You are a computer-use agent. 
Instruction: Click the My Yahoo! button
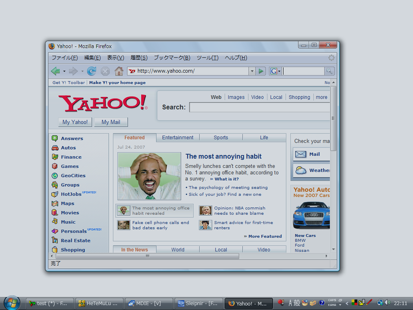pyautogui.click(x=75, y=122)
